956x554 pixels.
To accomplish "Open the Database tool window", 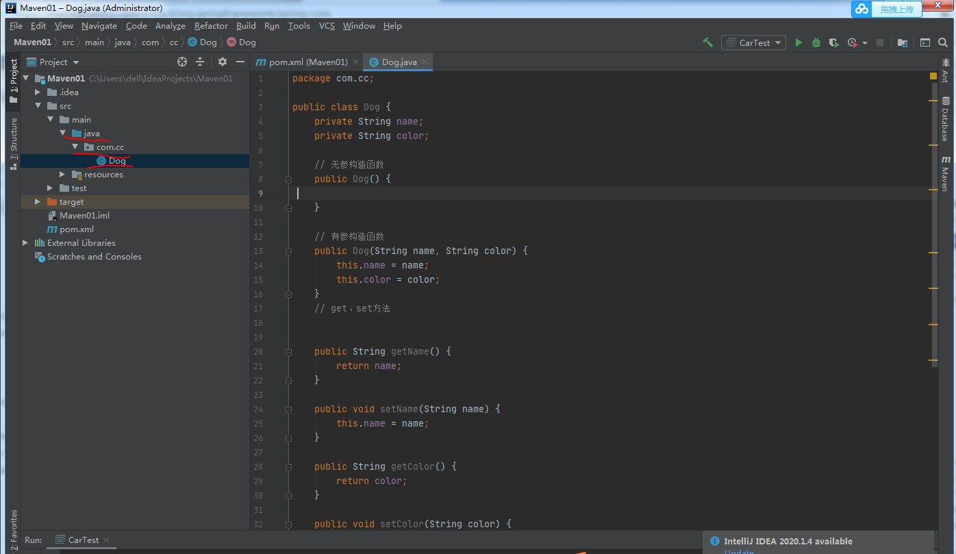I will 945,118.
